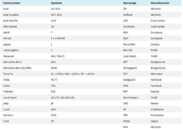Click the Driveguard marking cell
Screen dimensions: 183x130
coord(130,68)
